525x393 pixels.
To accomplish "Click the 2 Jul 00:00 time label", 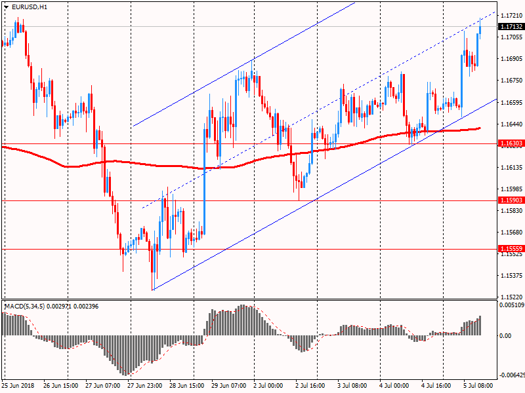I will click(268, 386).
